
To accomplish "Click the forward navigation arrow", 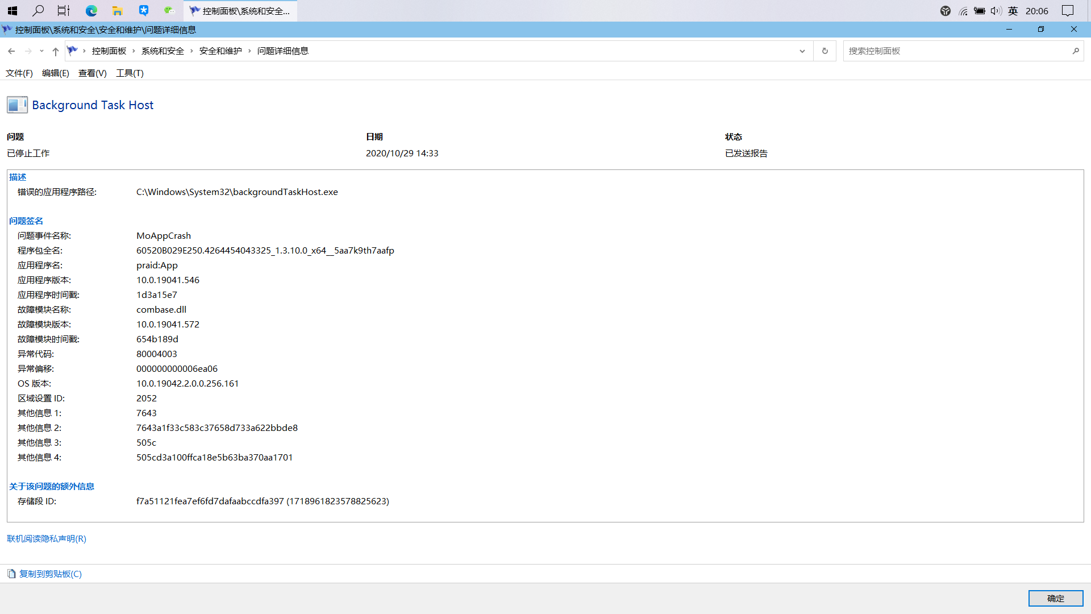I will [28, 51].
